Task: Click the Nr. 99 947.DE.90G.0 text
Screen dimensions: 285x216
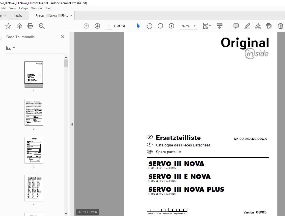Action: point(250,139)
